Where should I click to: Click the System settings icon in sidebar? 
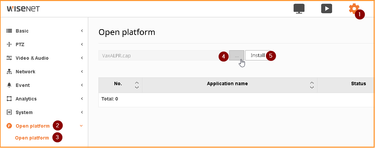9,112
